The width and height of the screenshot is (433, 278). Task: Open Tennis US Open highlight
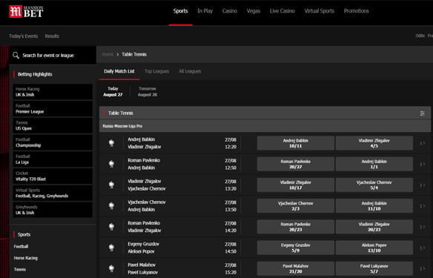53,125
